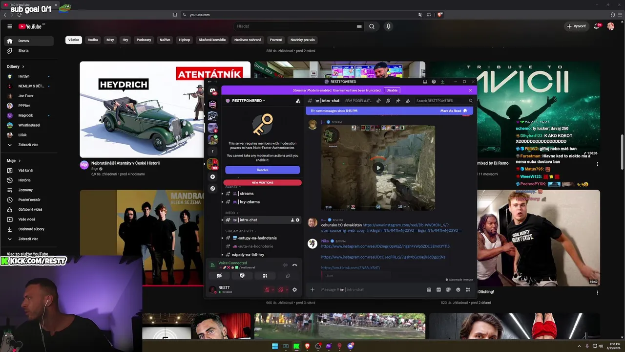This screenshot has height=352, width=625.
Task: Open YouTube notifications bell
Action: [x=597, y=26]
